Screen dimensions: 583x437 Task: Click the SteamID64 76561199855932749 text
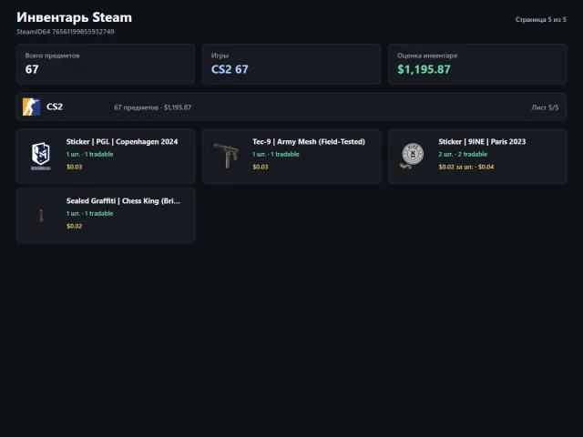pos(66,32)
